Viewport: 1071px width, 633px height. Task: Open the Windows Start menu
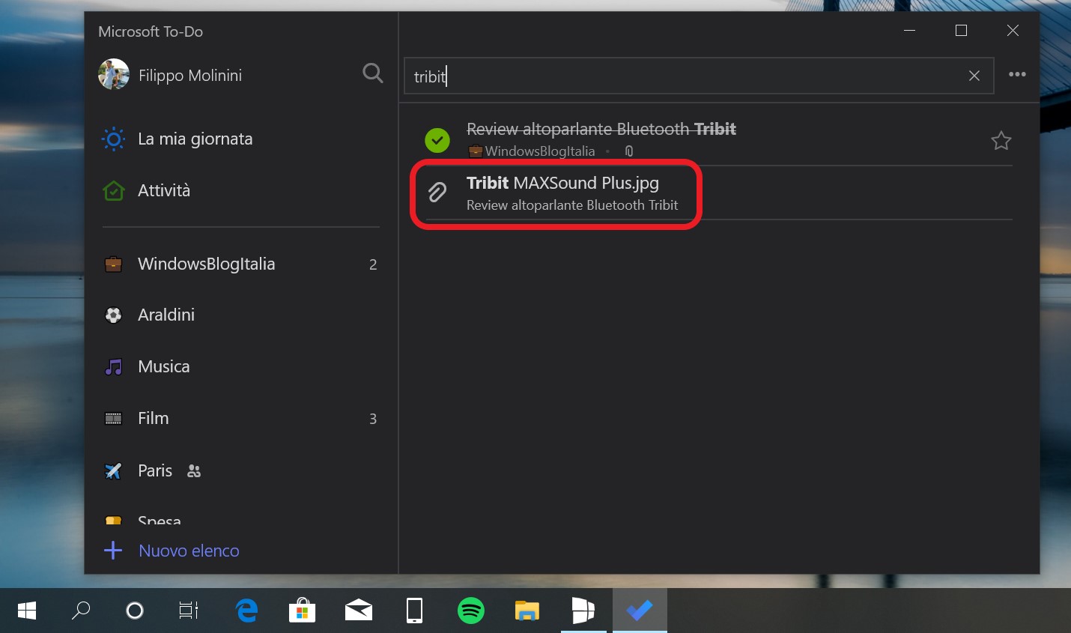click(x=27, y=611)
